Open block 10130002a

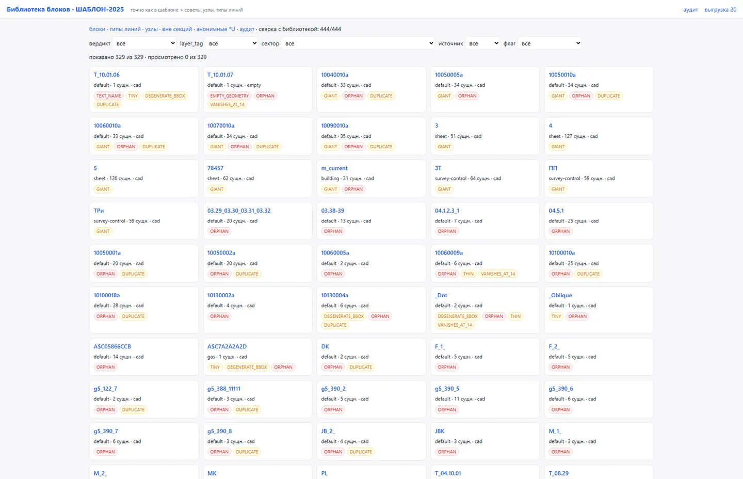(221, 295)
